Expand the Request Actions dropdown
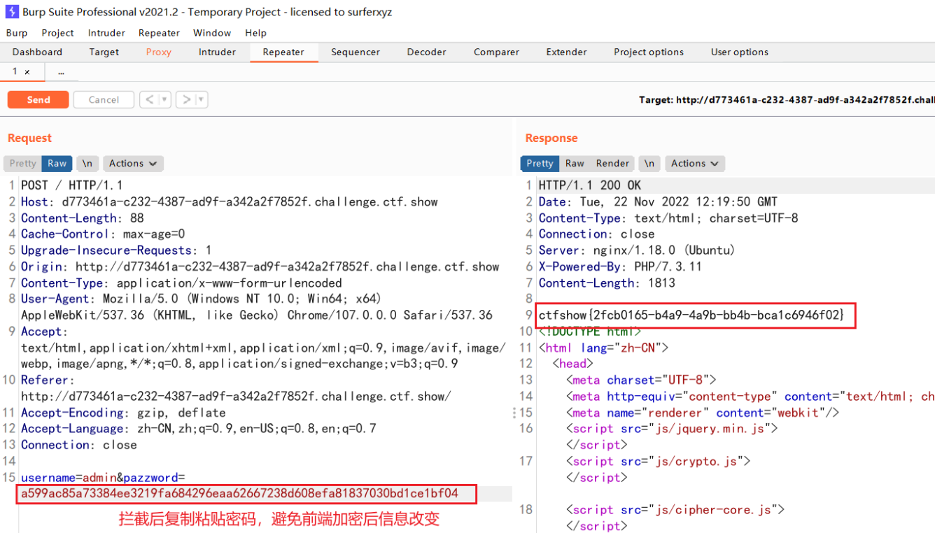935x533 pixels. [x=133, y=164]
